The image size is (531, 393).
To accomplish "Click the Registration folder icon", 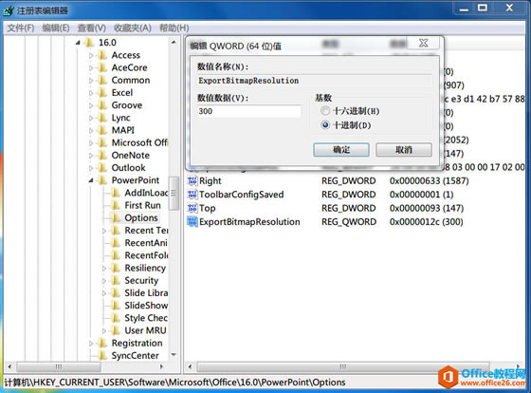I will [103, 343].
